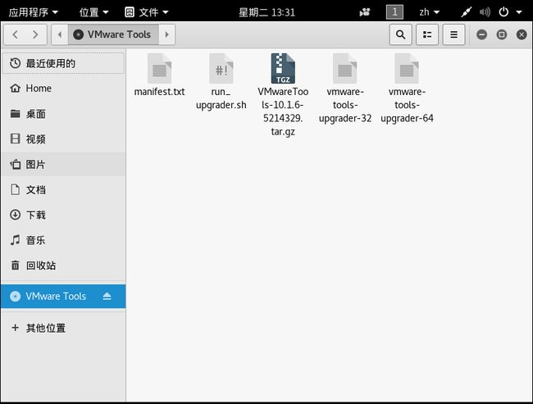533x404 pixels.
Task: Click the volume speaker icon
Action: point(485,12)
